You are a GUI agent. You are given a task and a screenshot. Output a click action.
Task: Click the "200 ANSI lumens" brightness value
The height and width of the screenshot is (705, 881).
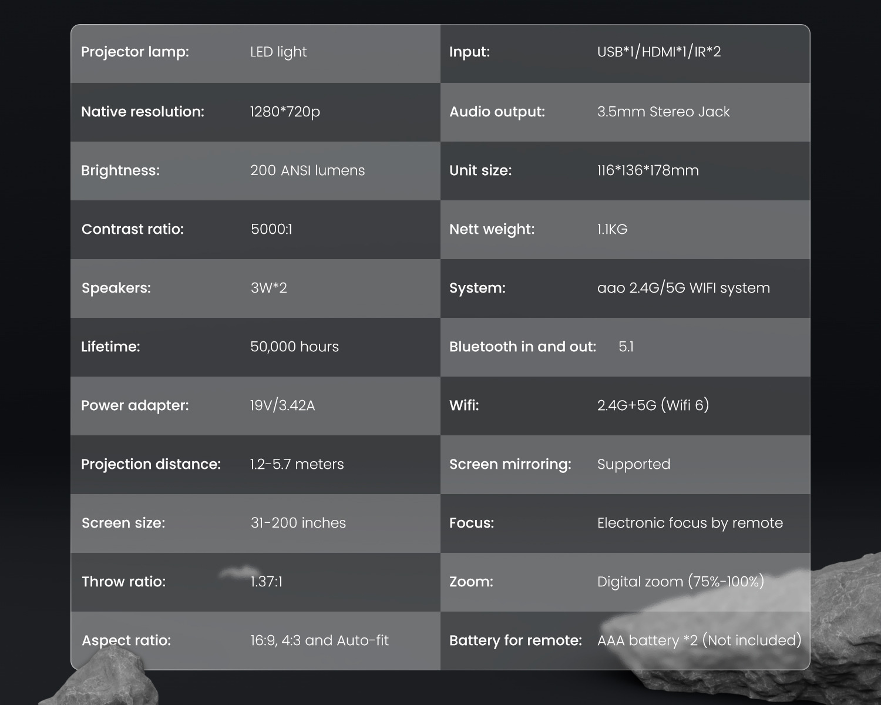coord(307,170)
